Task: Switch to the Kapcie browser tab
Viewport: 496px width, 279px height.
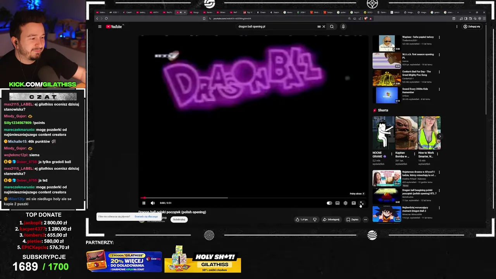Action: (x=276, y=12)
